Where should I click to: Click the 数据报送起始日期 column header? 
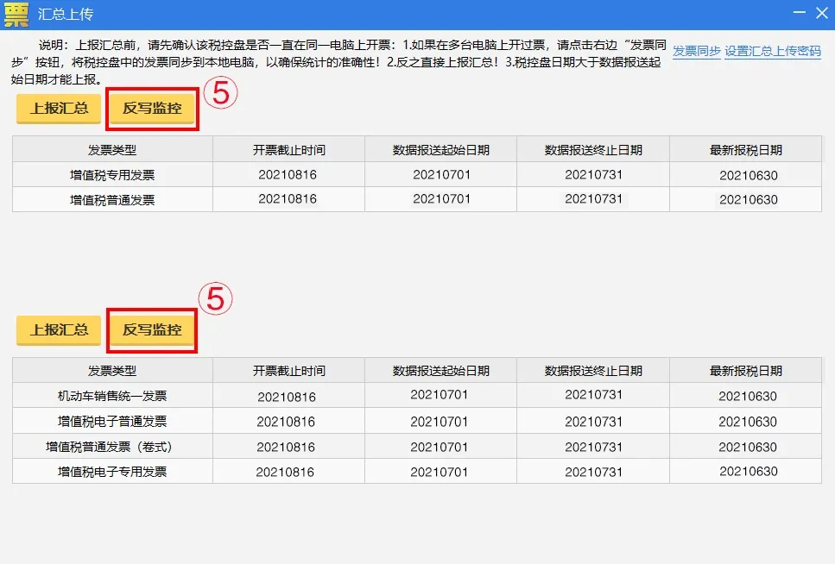pos(440,148)
